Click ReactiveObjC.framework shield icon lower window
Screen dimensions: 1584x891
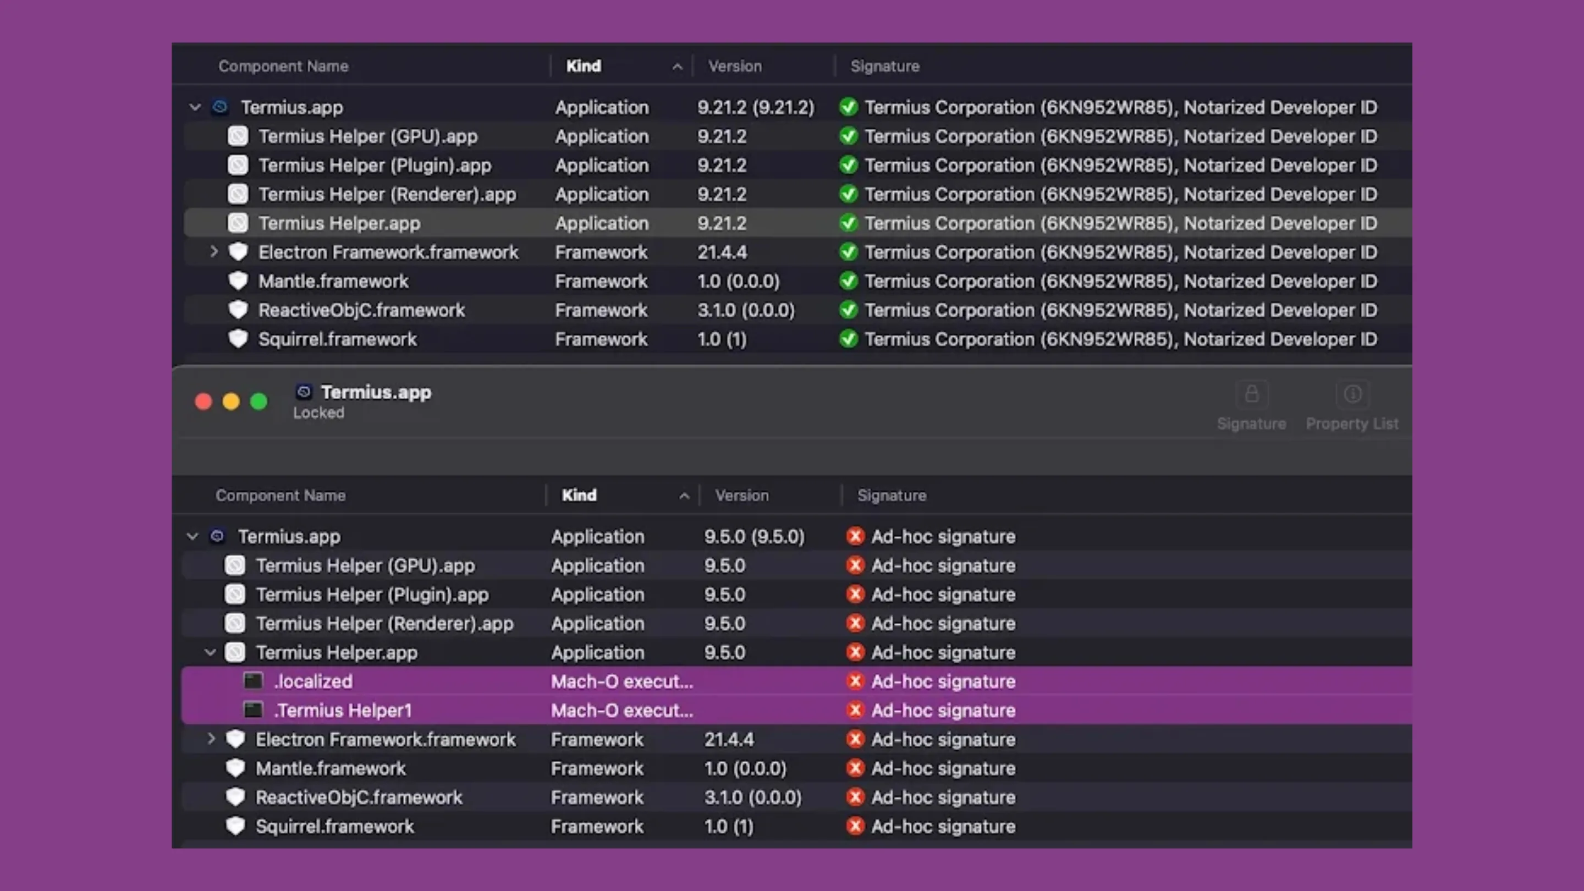(x=235, y=797)
